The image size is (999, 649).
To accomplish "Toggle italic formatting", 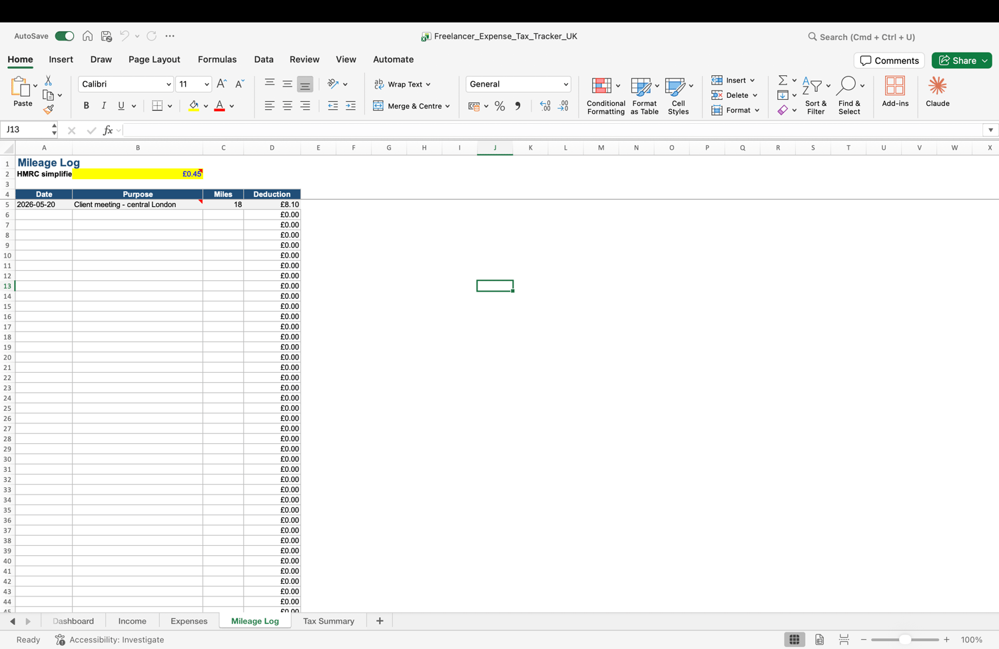I will [103, 106].
